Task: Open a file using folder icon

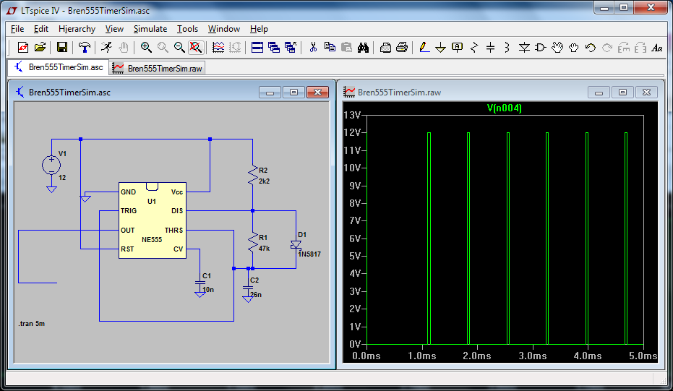Action: (x=40, y=47)
